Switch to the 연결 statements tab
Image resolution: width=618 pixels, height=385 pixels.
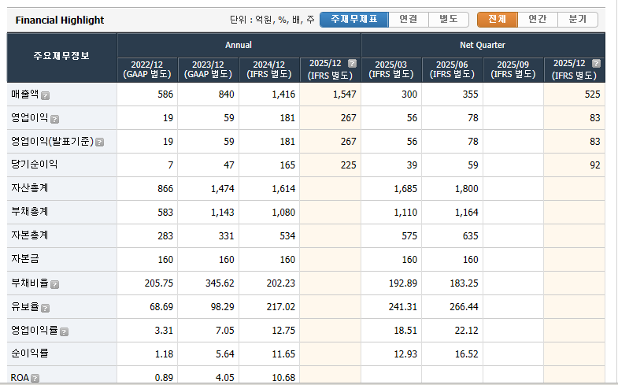pyautogui.click(x=408, y=20)
